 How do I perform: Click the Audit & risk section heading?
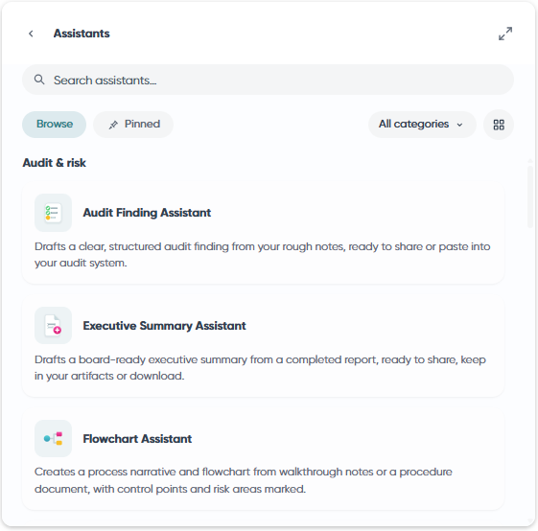coord(55,163)
